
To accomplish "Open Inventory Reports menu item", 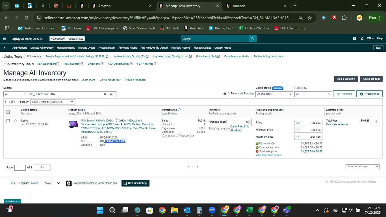I will pos(181,48).
